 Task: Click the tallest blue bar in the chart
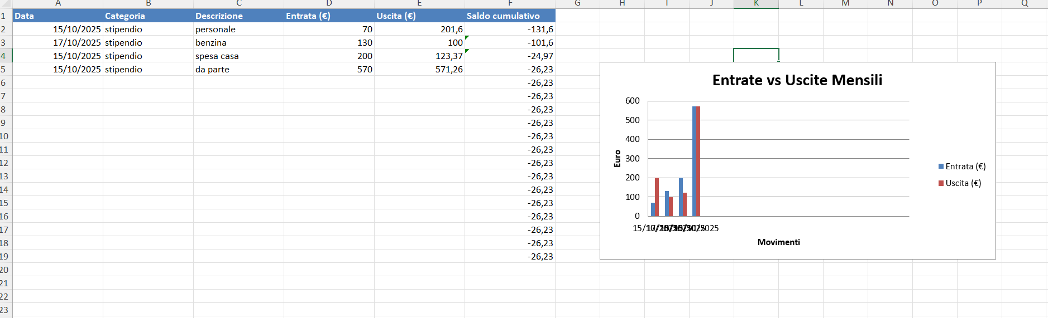(695, 162)
